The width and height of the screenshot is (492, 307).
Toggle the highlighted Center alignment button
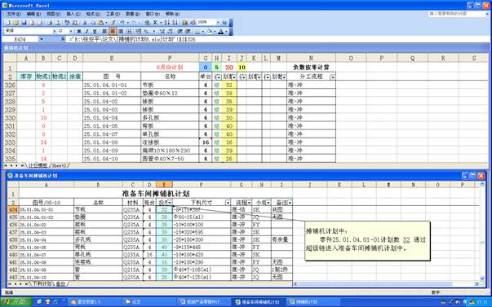(x=113, y=31)
